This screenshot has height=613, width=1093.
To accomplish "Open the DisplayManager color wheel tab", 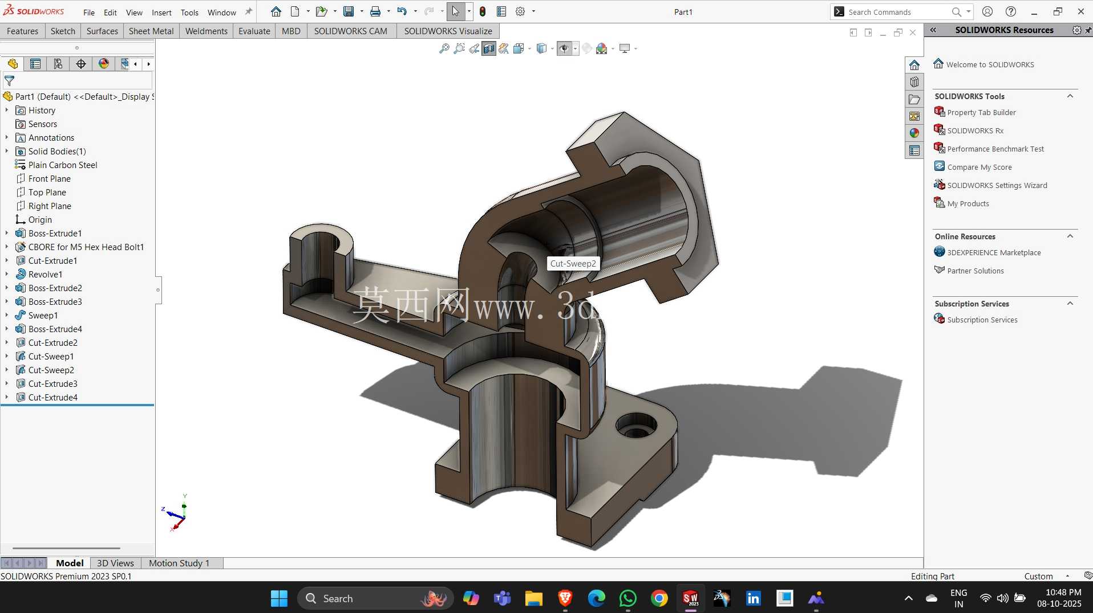I will click(104, 64).
